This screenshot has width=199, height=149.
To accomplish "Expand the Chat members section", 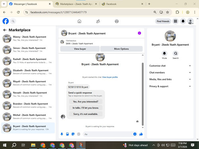I will [170, 72].
